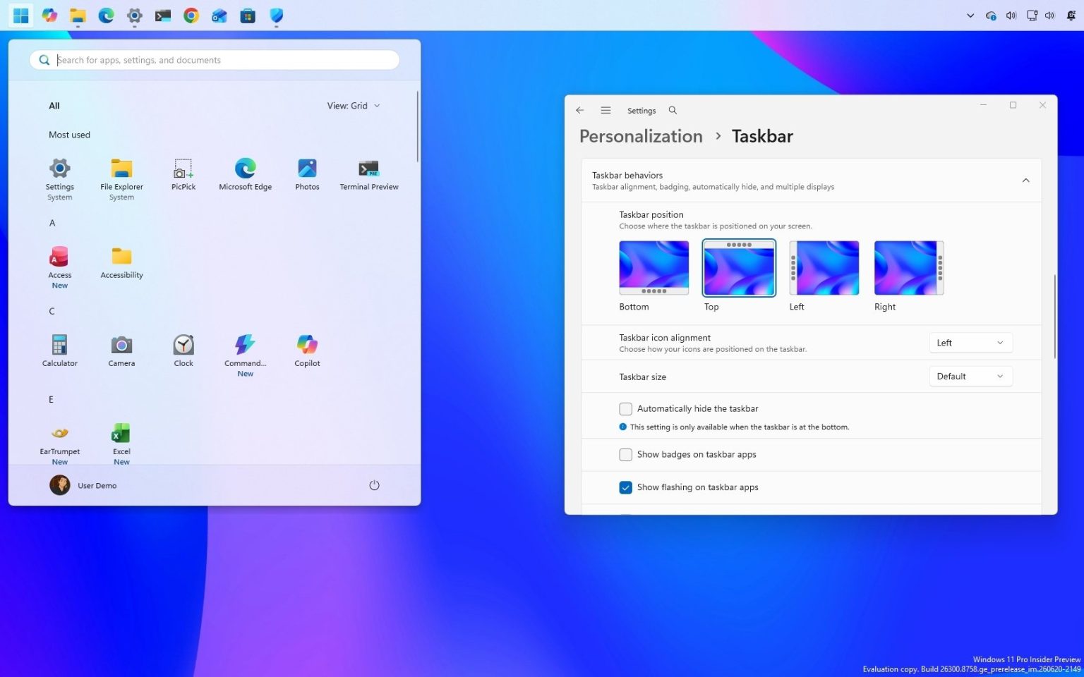The height and width of the screenshot is (677, 1084).
Task: Click the search icon in Settings header
Action: coord(673,110)
